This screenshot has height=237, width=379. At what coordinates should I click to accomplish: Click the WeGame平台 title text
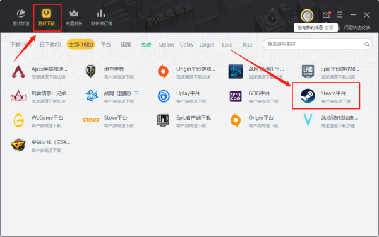(x=47, y=118)
